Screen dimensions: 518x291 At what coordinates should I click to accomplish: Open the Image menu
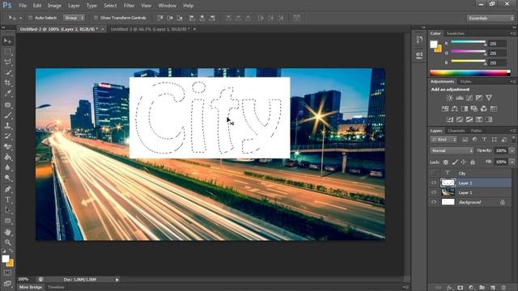[x=54, y=6]
